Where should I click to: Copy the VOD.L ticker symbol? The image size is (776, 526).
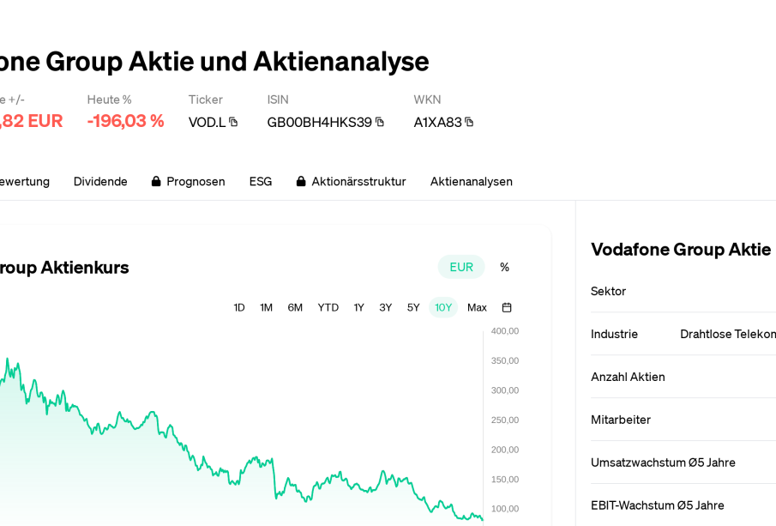(233, 122)
